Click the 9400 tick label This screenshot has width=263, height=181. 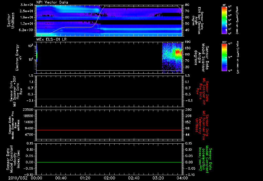coord(29,128)
